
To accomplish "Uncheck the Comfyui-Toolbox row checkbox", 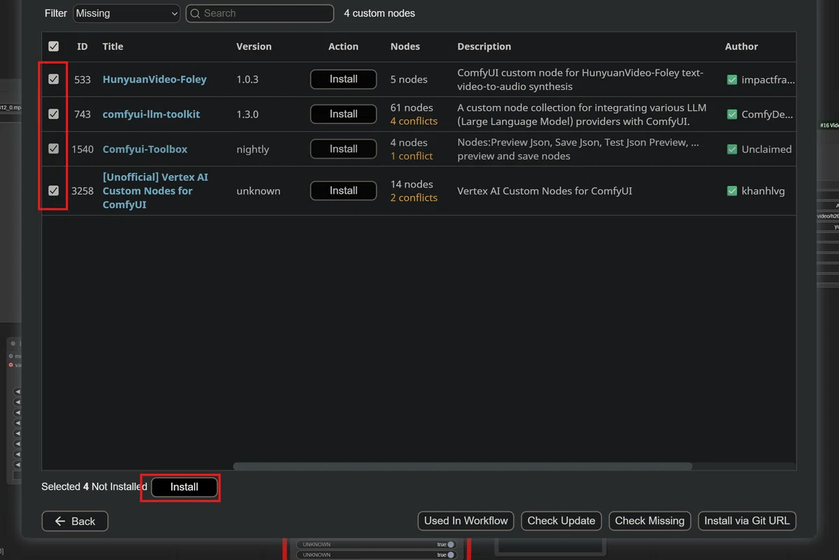I will (x=54, y=149).
